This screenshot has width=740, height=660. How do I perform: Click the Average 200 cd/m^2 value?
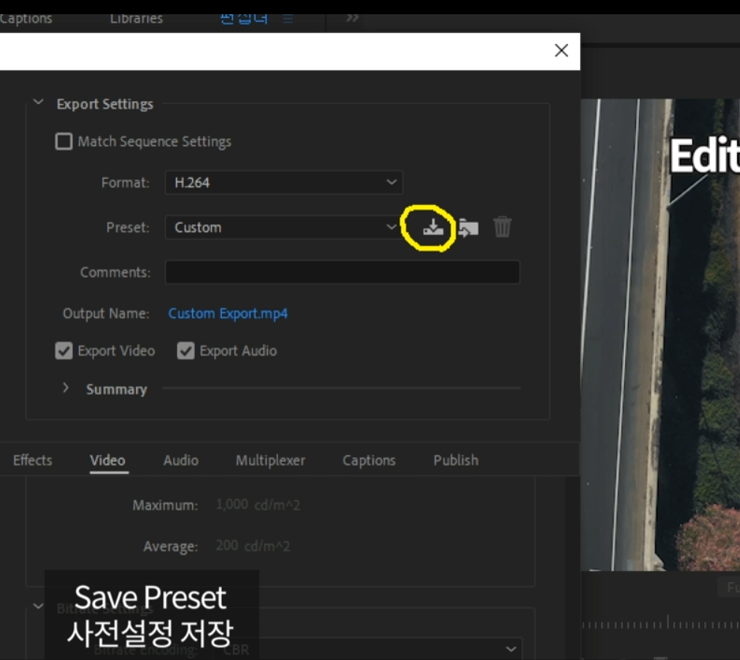[x=253, y=546]
